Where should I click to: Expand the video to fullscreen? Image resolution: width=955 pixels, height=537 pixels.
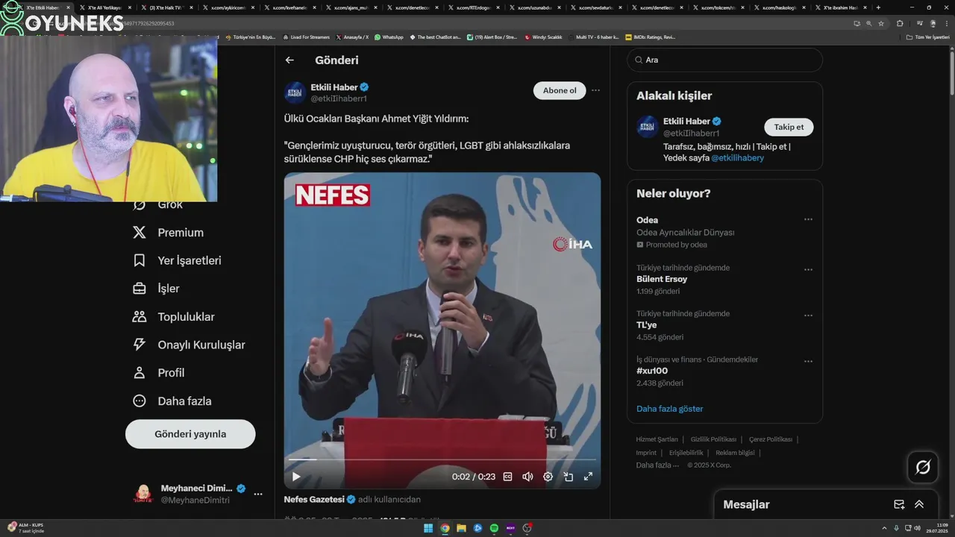tap(589, 477)
